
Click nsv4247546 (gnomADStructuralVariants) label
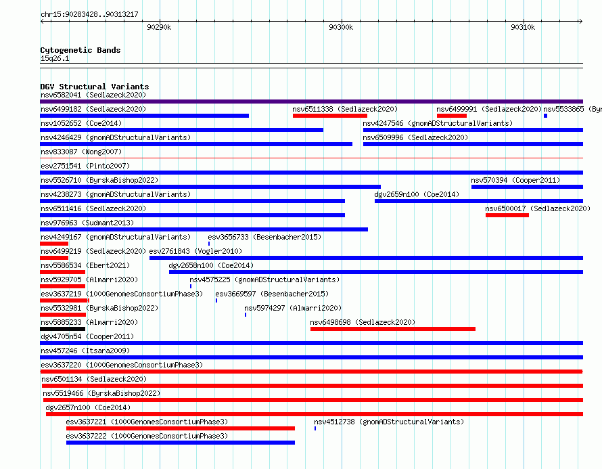point(438,123)
